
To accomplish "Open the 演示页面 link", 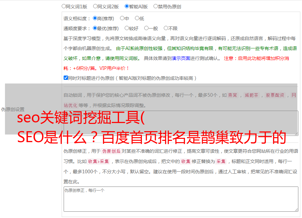I will tap(181, 58).
